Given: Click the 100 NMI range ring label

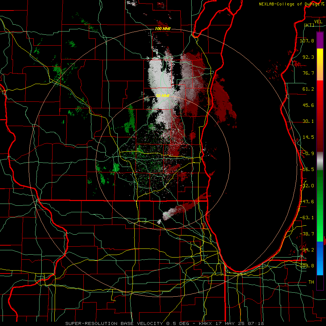Looking at the screenshot, I should [x=163, y=29].
